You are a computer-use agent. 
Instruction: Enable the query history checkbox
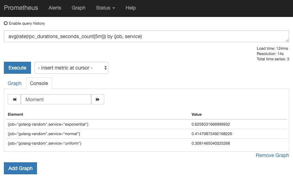6,23
